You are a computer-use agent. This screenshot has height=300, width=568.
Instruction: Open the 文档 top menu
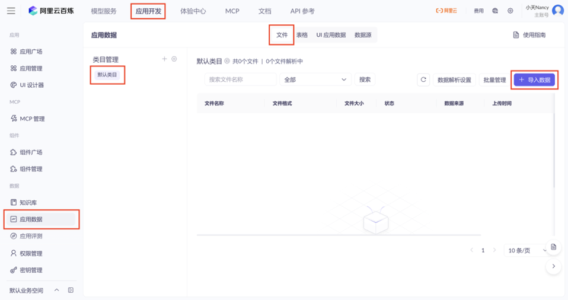(265, 11)
